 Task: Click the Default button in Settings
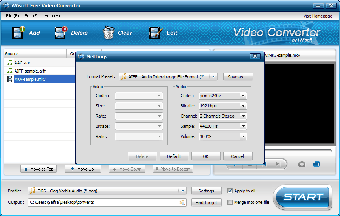coord(174,156)
